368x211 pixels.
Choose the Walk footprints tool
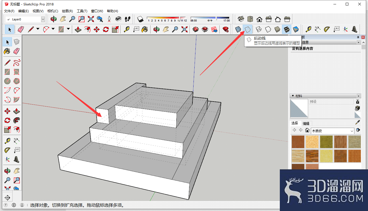[127, 19]
